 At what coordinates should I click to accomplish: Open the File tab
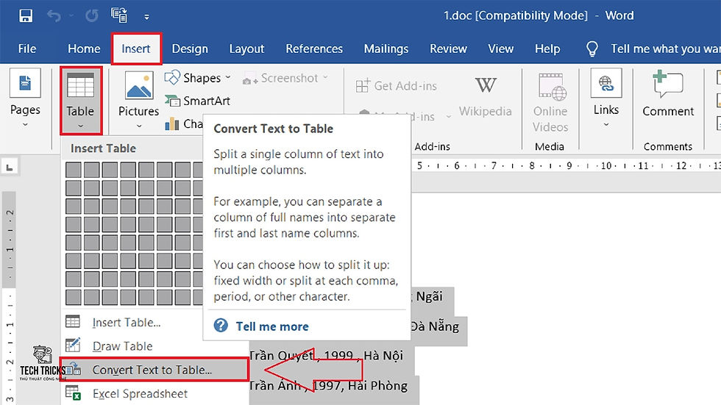tap(27, 49)
